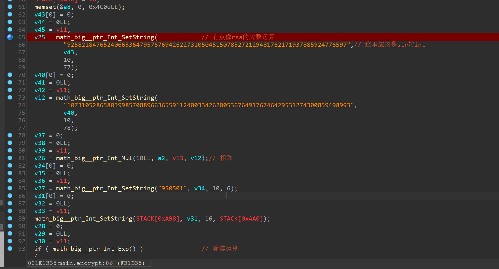The width and height of the screenshot is (499, 269).
Task: Click the breakpoint dot beside line 70
Action: click(x=10, y=75)
